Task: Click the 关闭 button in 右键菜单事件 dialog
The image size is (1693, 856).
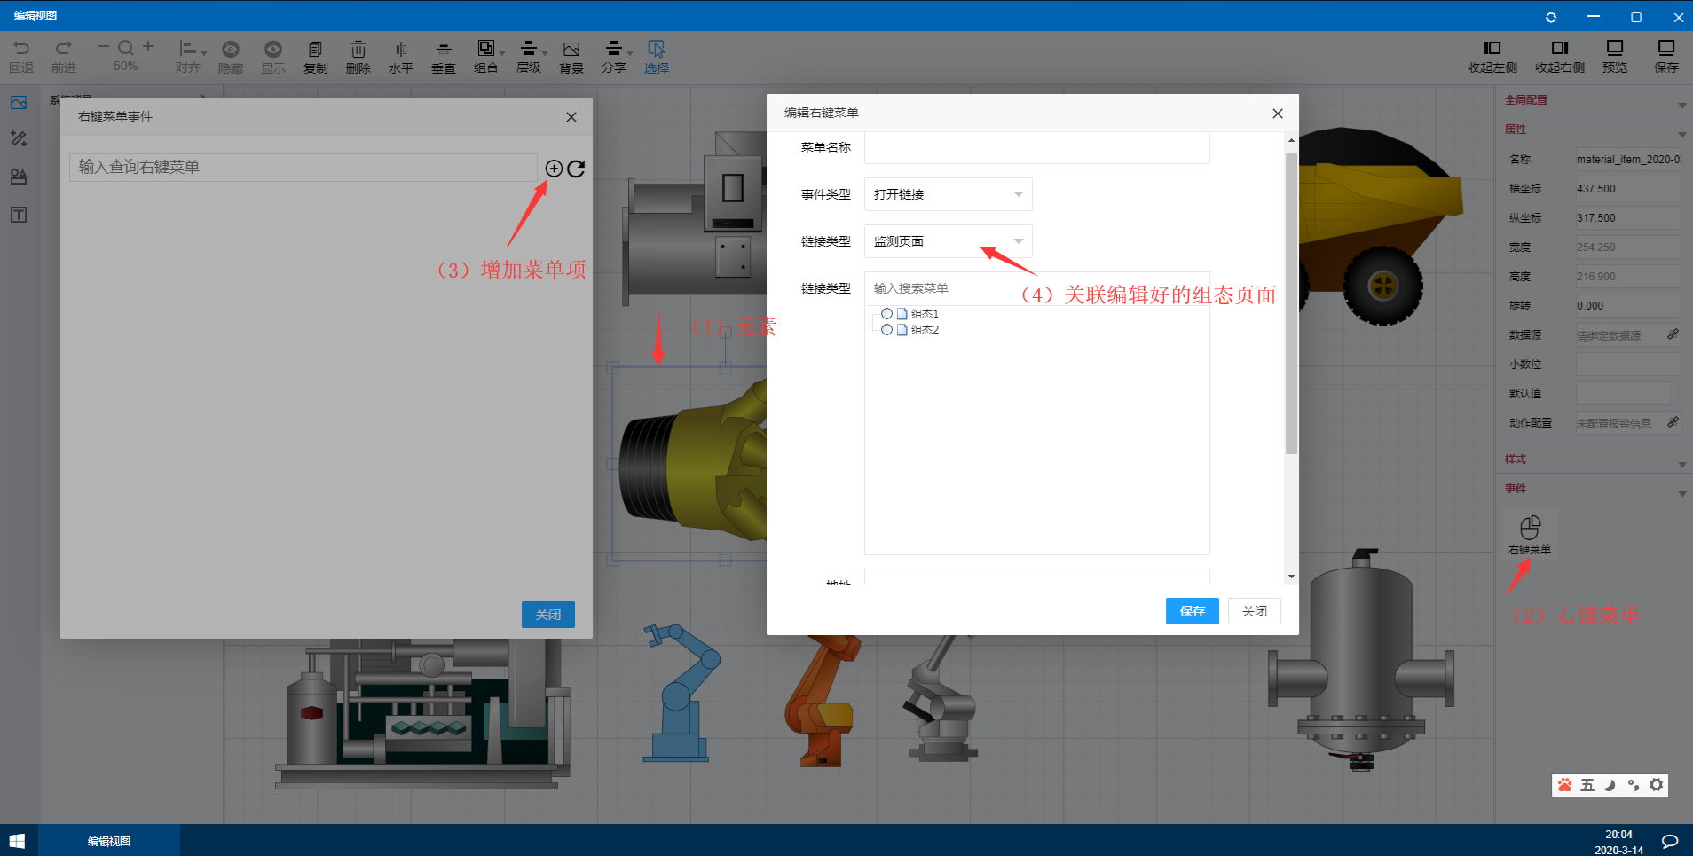Action: coord(547,615)
